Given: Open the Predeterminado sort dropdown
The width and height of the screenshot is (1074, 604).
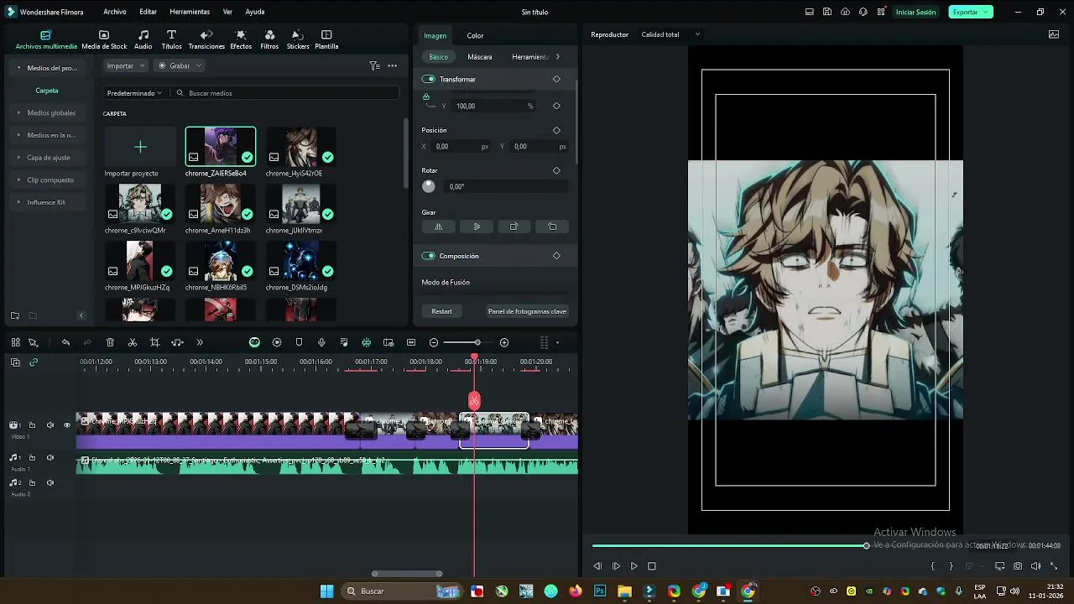Looking at the screenshot, I should click(x=135, y=93).
